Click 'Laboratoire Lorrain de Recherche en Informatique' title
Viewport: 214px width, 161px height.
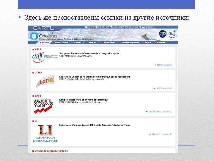(95, 77)
